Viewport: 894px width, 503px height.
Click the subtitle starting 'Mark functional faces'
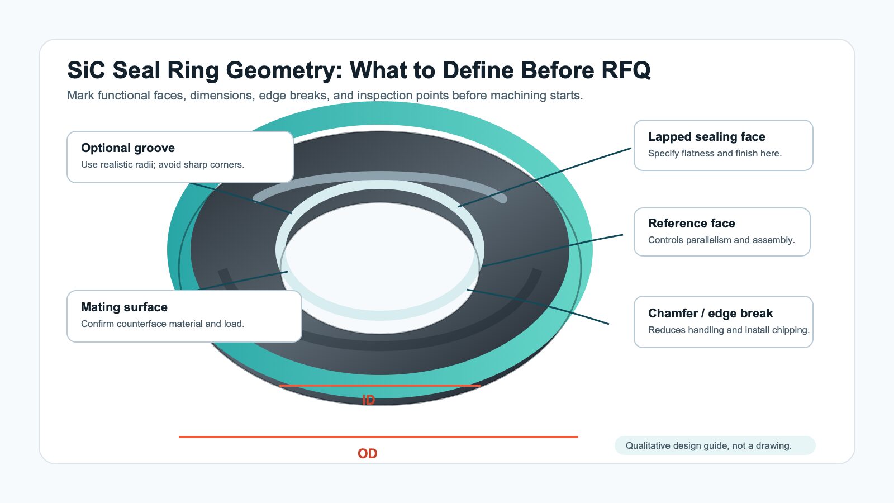coord(325,96)
